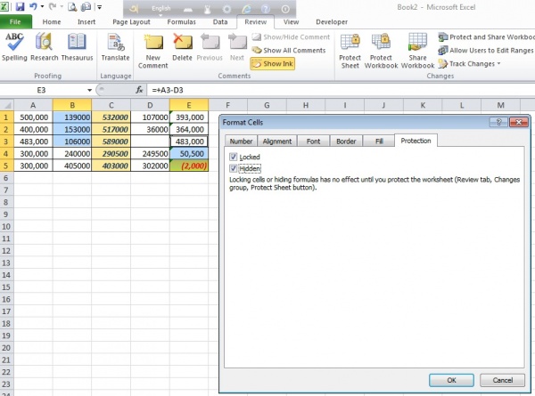Viewport: 535px width, 396px height.
Task: Toggle the Locked checkbox
Action: (234, 157)
